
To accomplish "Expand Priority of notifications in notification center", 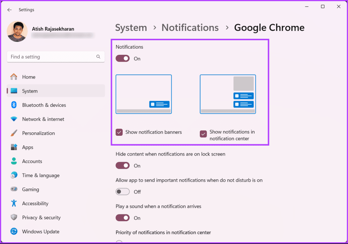I will pos(163,232).
